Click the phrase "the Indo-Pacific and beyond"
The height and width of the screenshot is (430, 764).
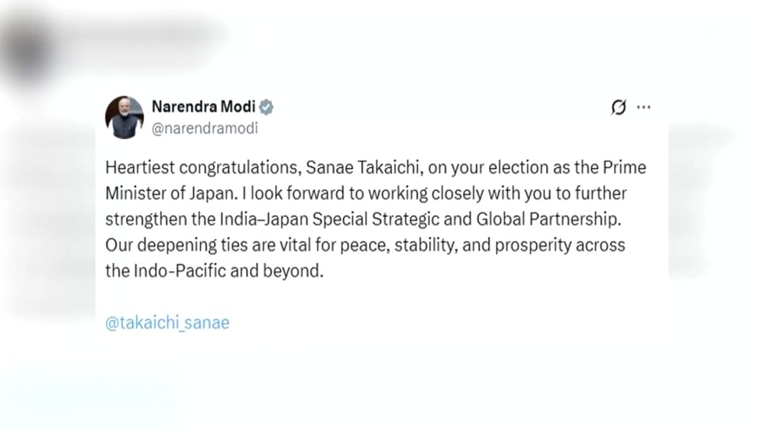pos(215,271)
